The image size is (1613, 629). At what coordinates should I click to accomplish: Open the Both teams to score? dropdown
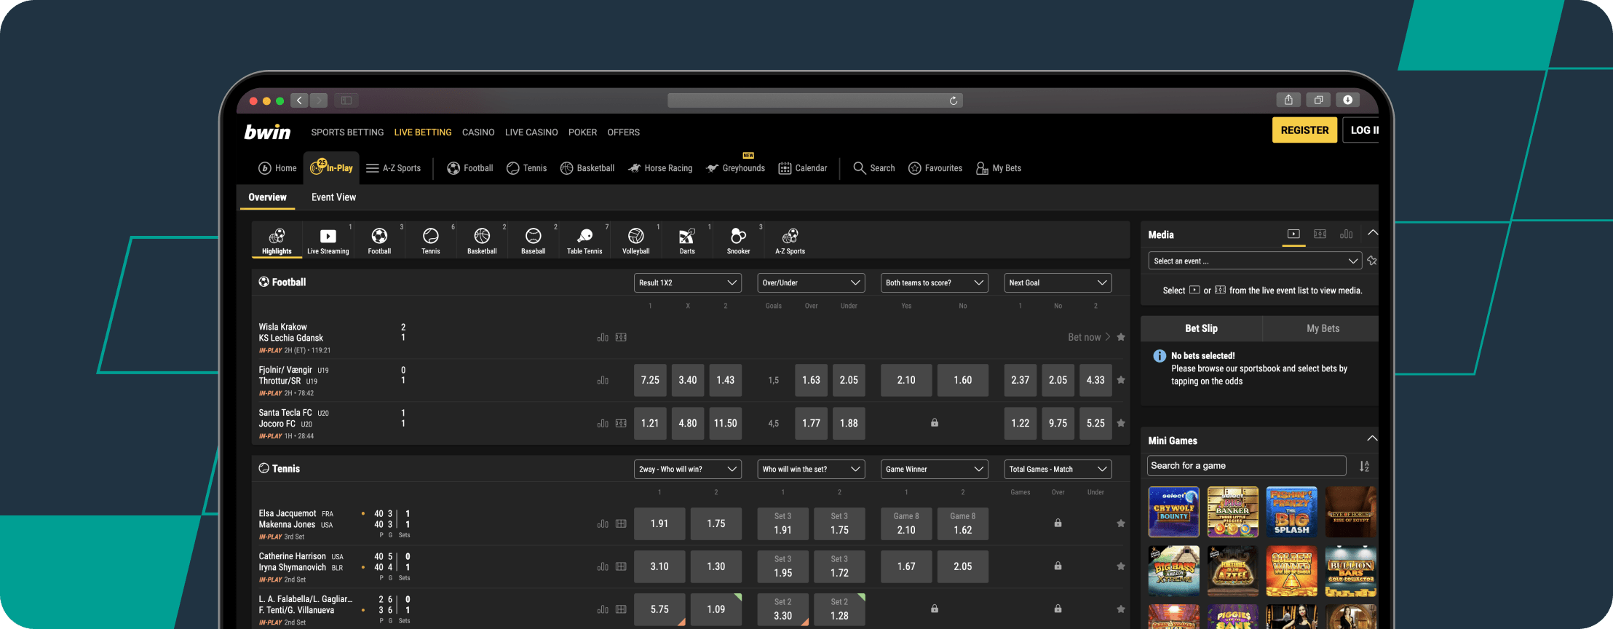point(934,282)
